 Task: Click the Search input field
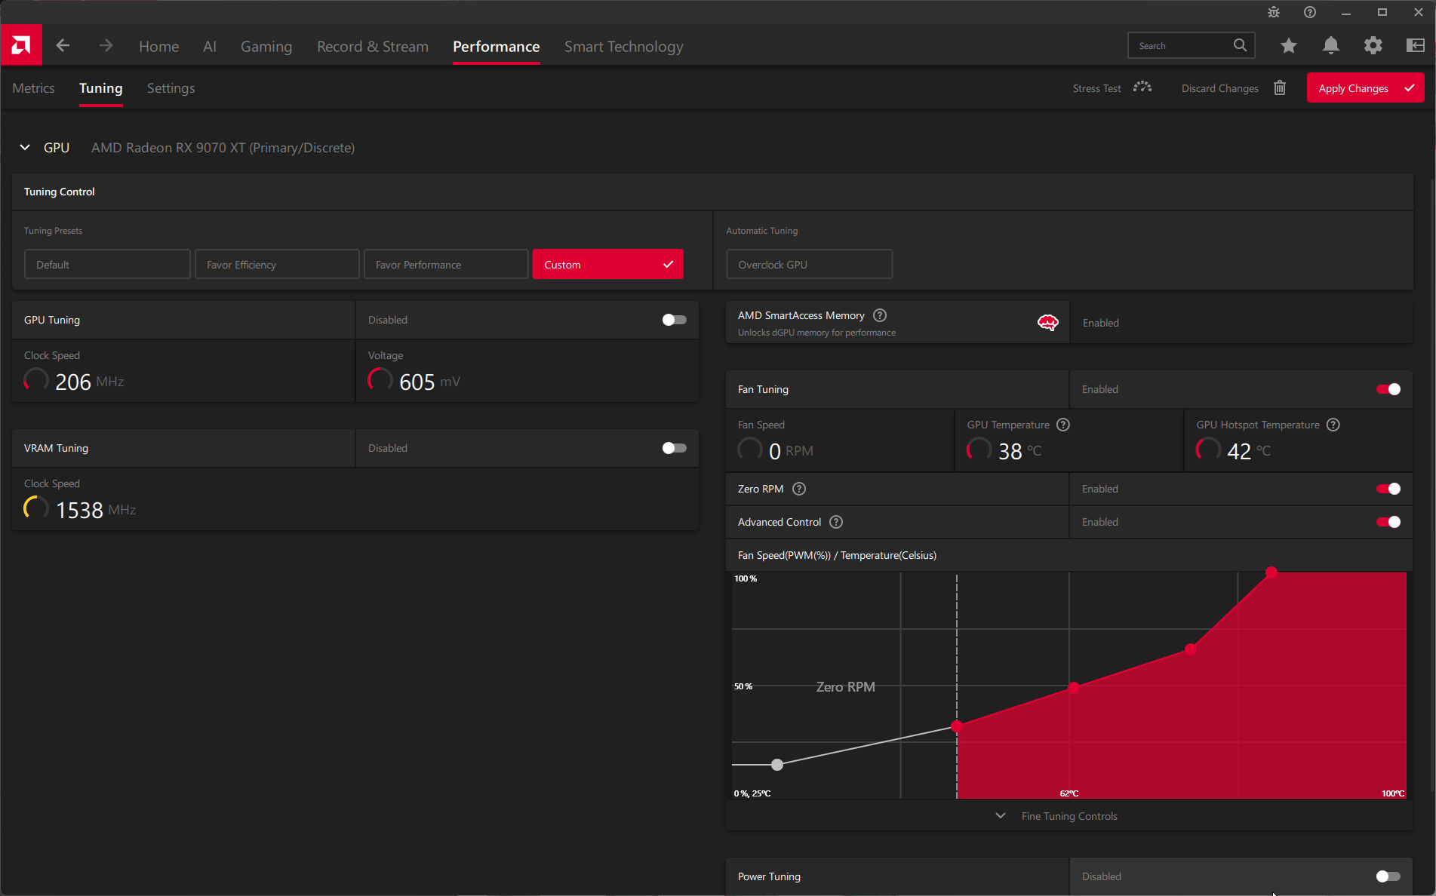pos(1192,45)
